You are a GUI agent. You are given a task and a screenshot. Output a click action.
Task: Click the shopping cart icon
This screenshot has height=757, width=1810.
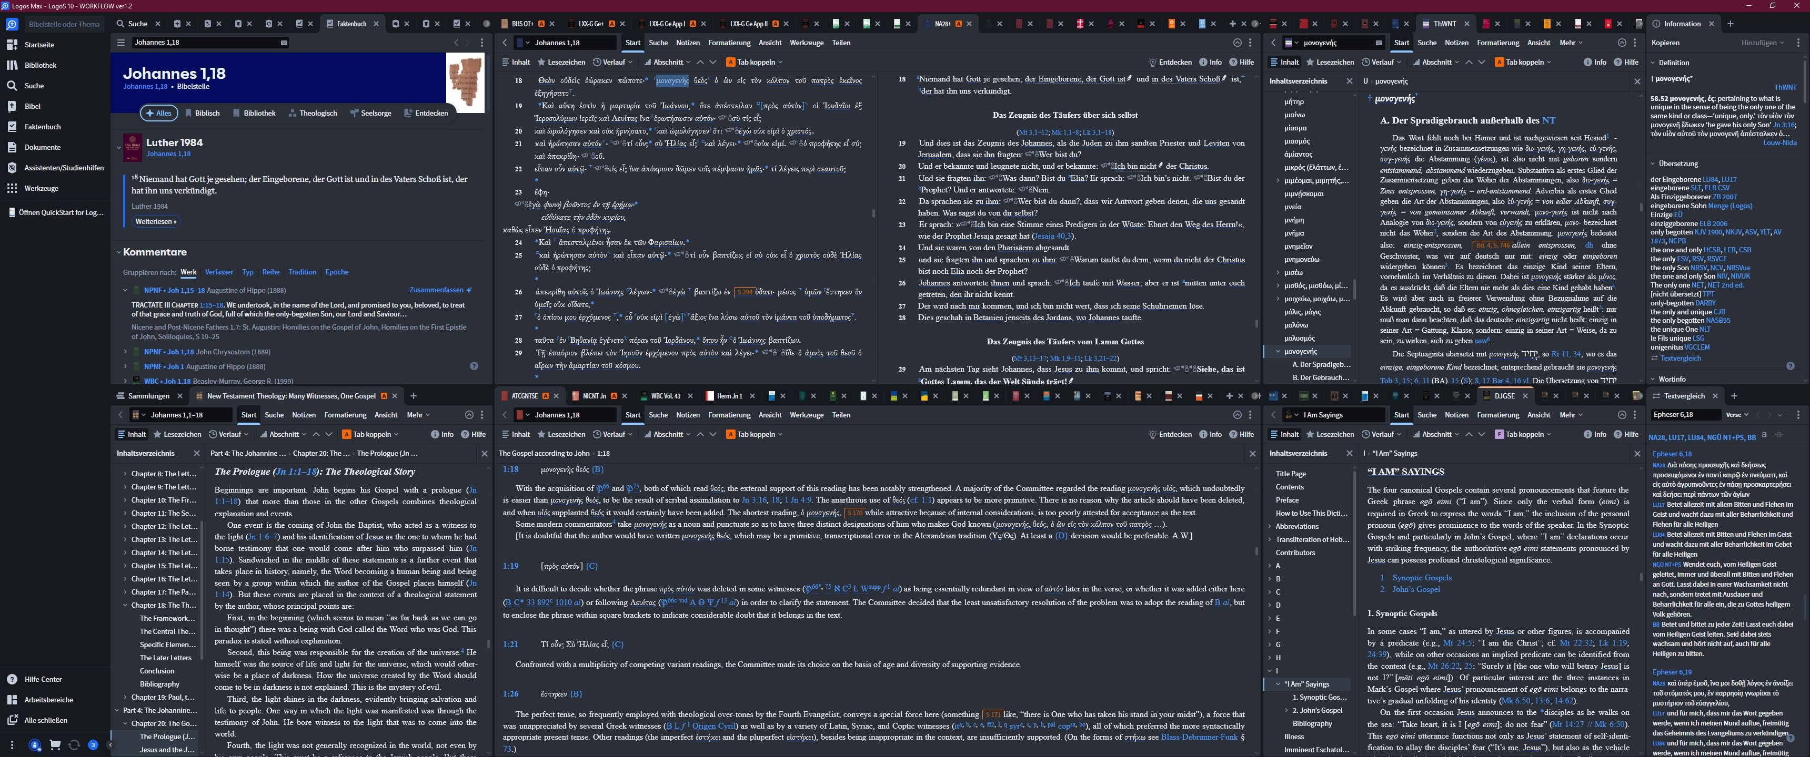(55, 745)
